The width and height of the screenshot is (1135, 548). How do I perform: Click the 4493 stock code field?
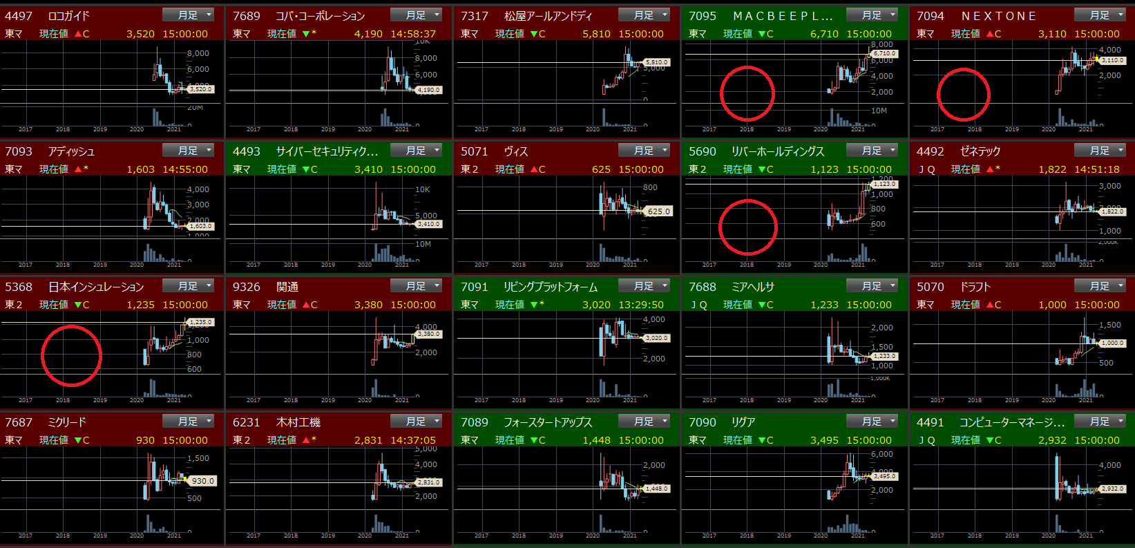click(247, 151)
